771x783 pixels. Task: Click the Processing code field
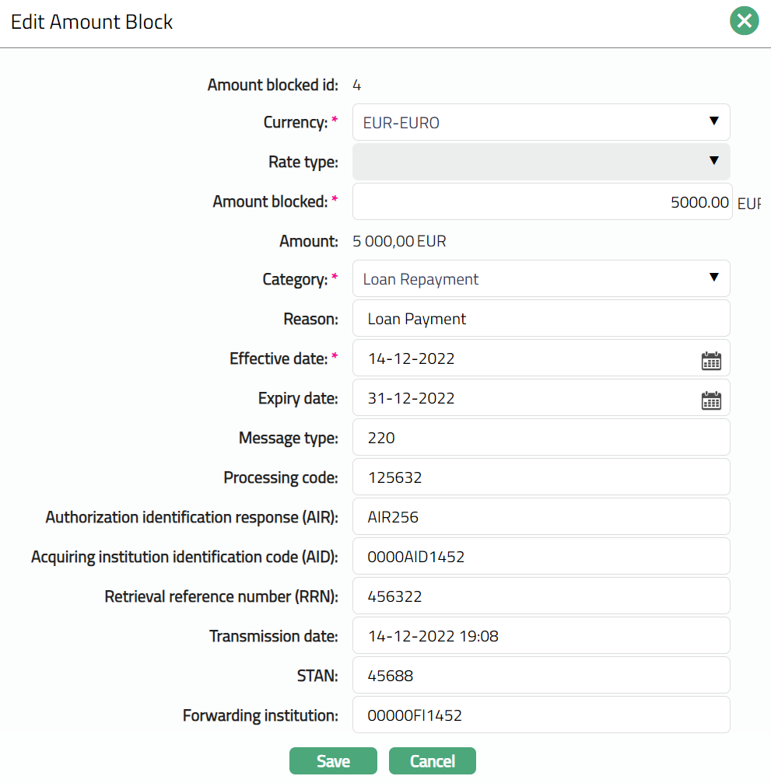pos(541,477)
